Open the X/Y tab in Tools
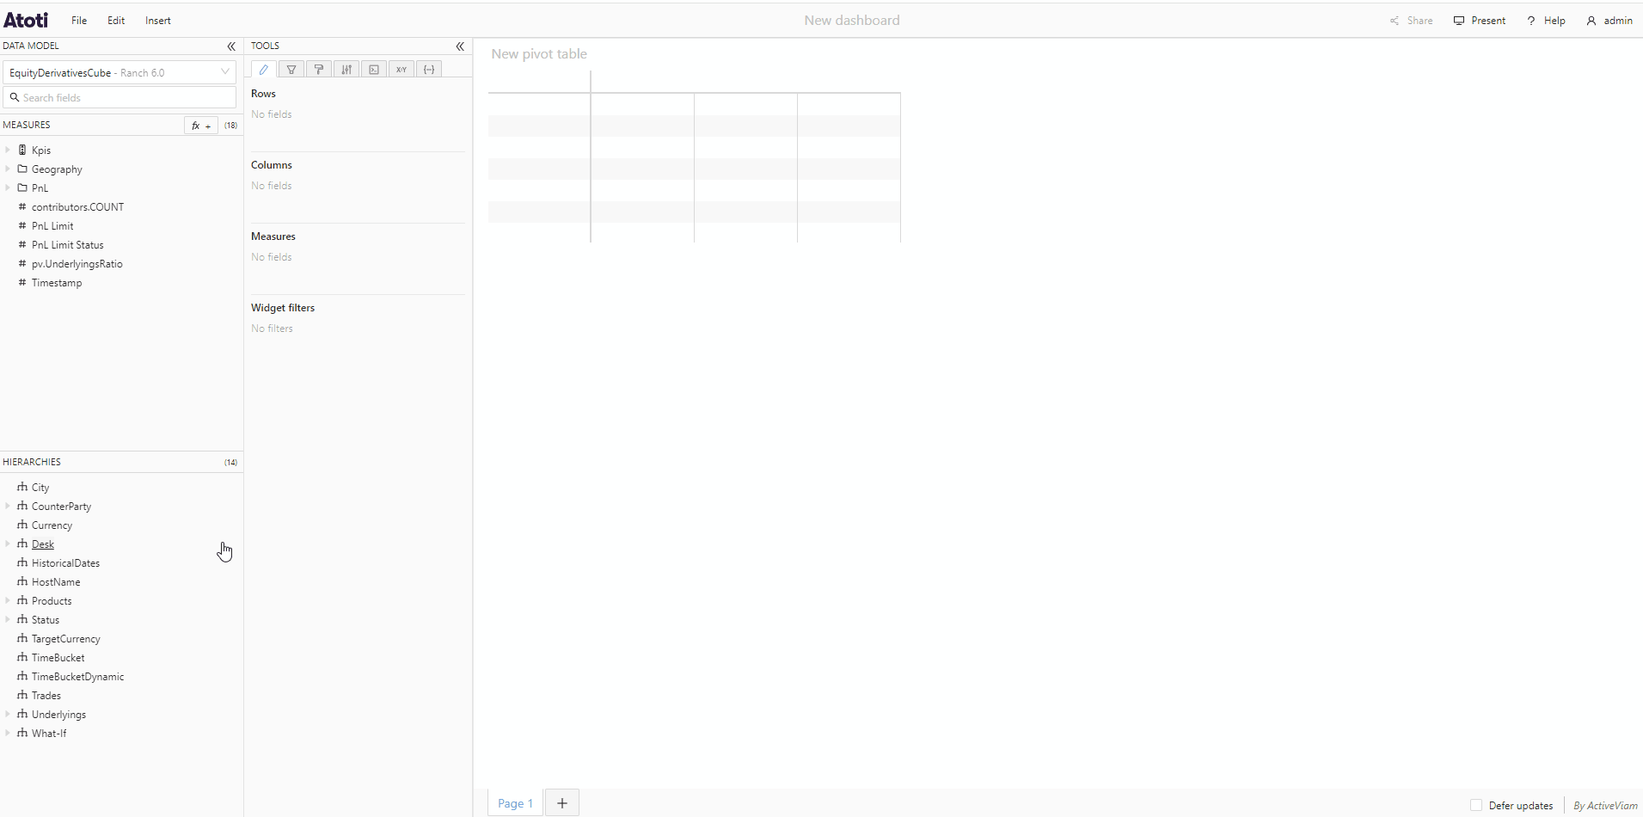The width and height of the screenshot is (1643, 817). point(402,70)
